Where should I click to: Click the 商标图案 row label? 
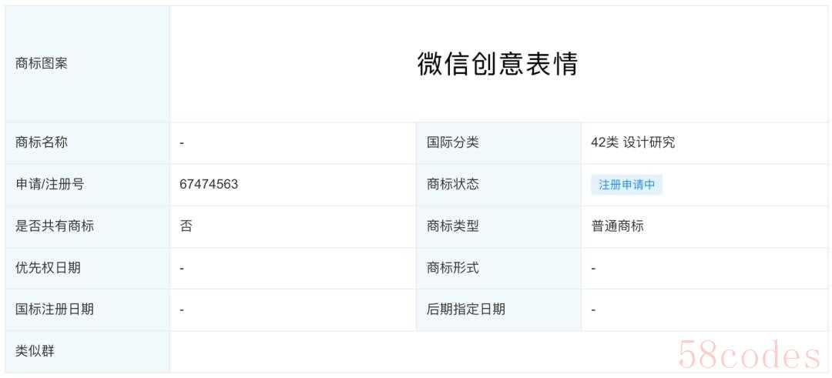tap(88, 64)
